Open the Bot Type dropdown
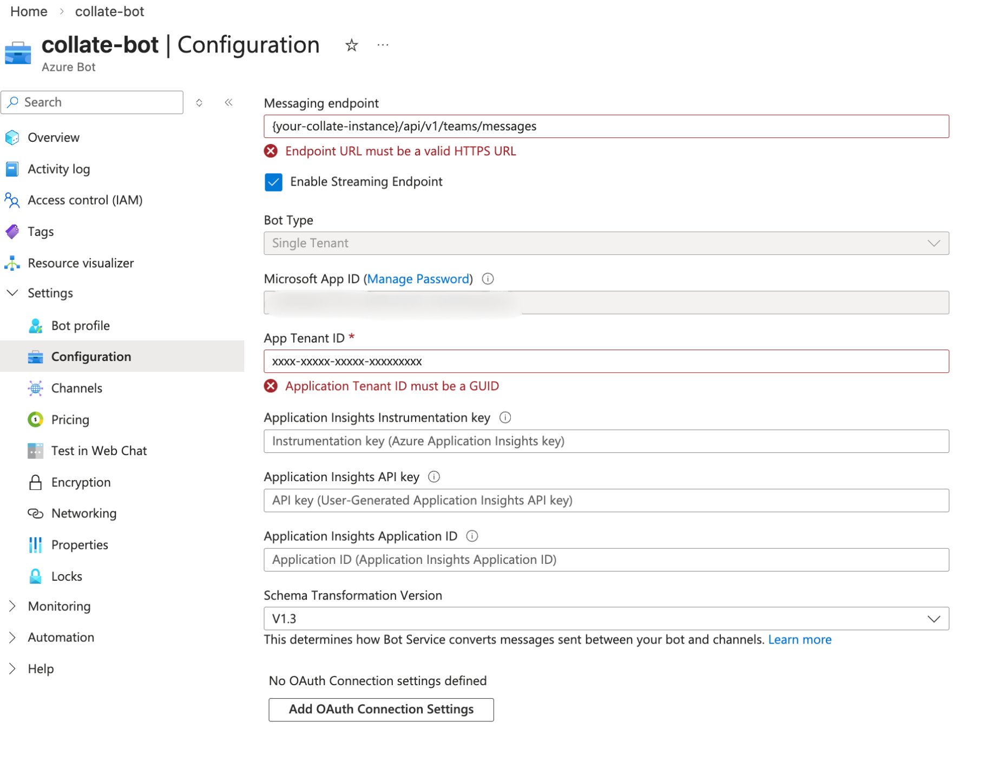The width and height of the screenshot is (1005, 762). [606, 244]
